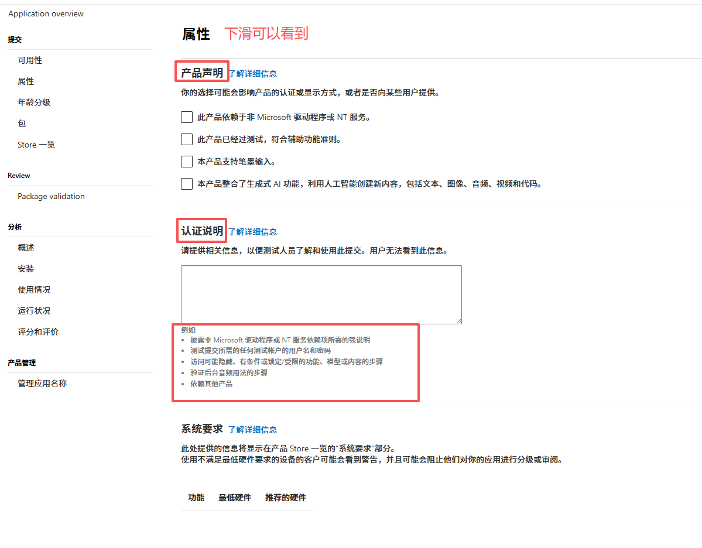Image resolution: width=702 pixels, height=548 pixels.
Task: Navigate to 年龄分级 page
Action: (x=34, y=102)
